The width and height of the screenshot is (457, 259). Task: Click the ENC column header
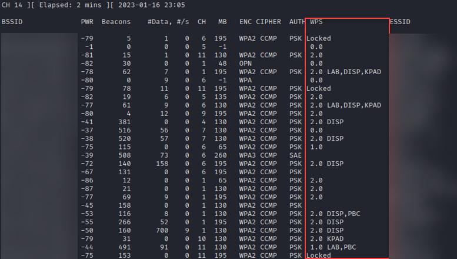click(245, 22)
